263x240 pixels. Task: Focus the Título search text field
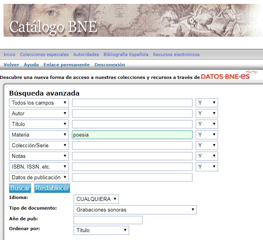(x=132, y=124)
